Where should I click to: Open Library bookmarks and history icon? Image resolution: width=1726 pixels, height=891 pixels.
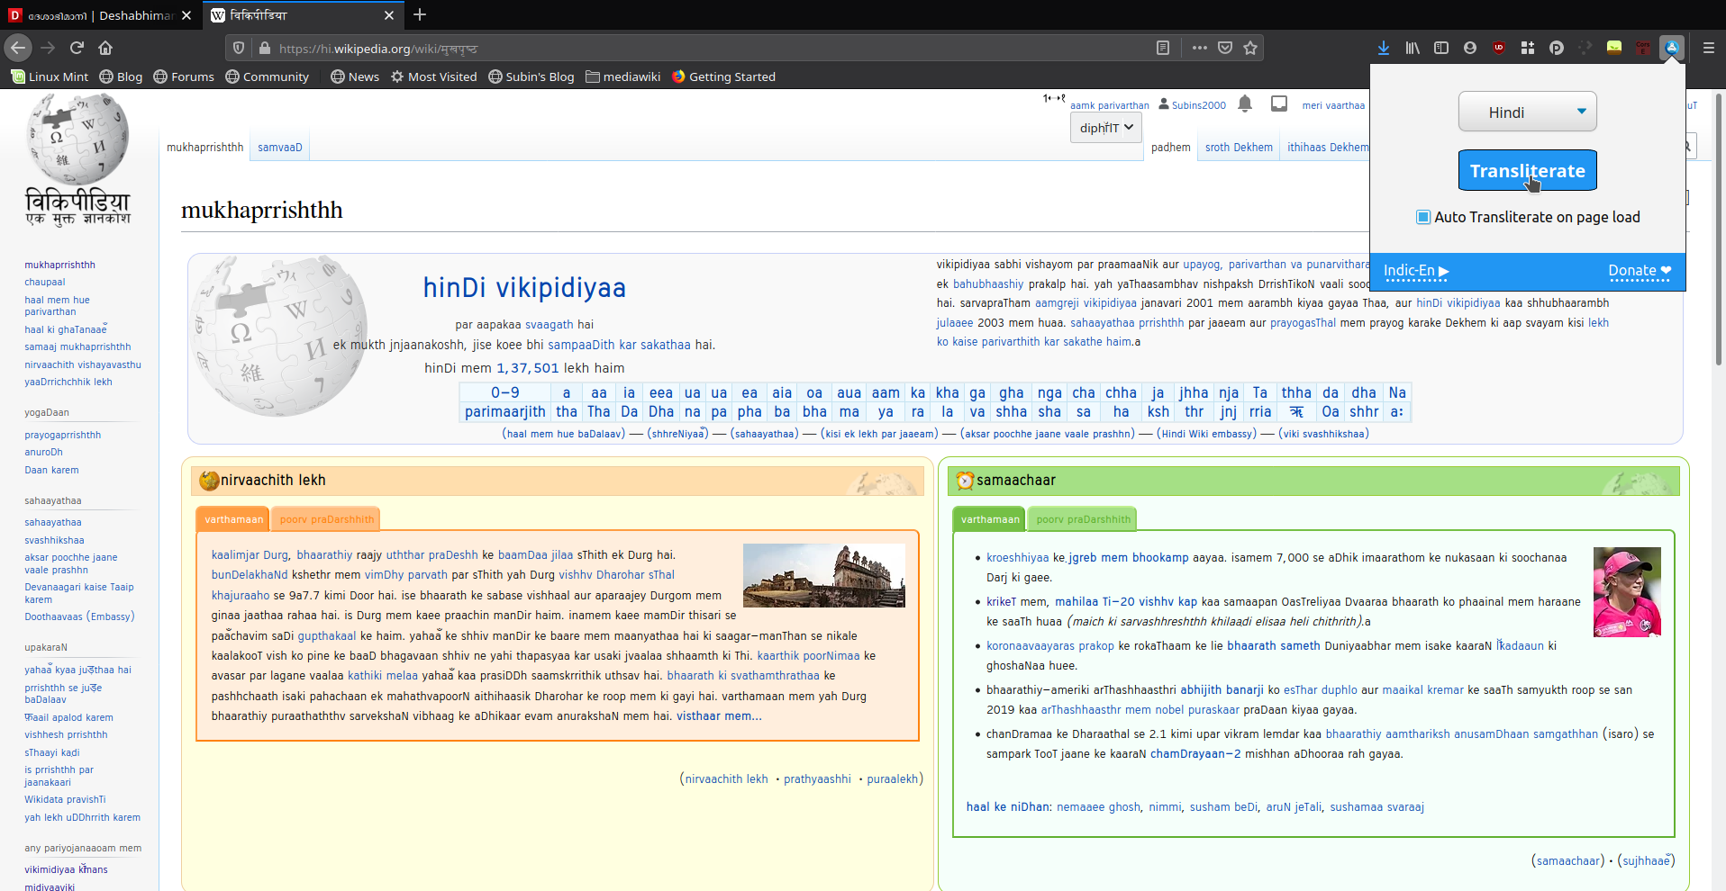1413,48
